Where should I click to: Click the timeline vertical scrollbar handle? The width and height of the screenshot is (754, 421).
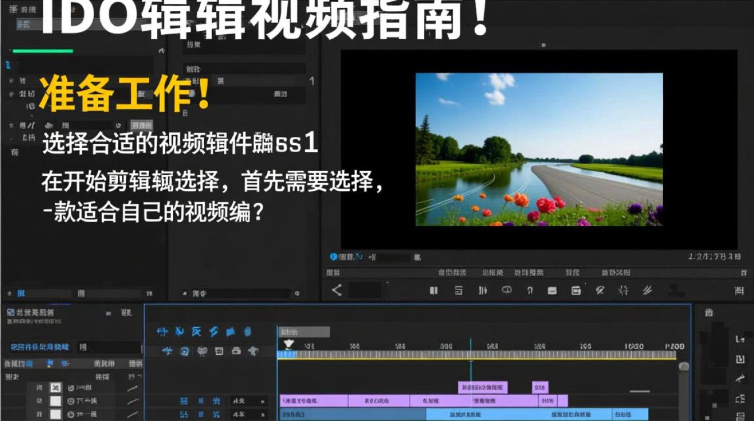[684, 367]
